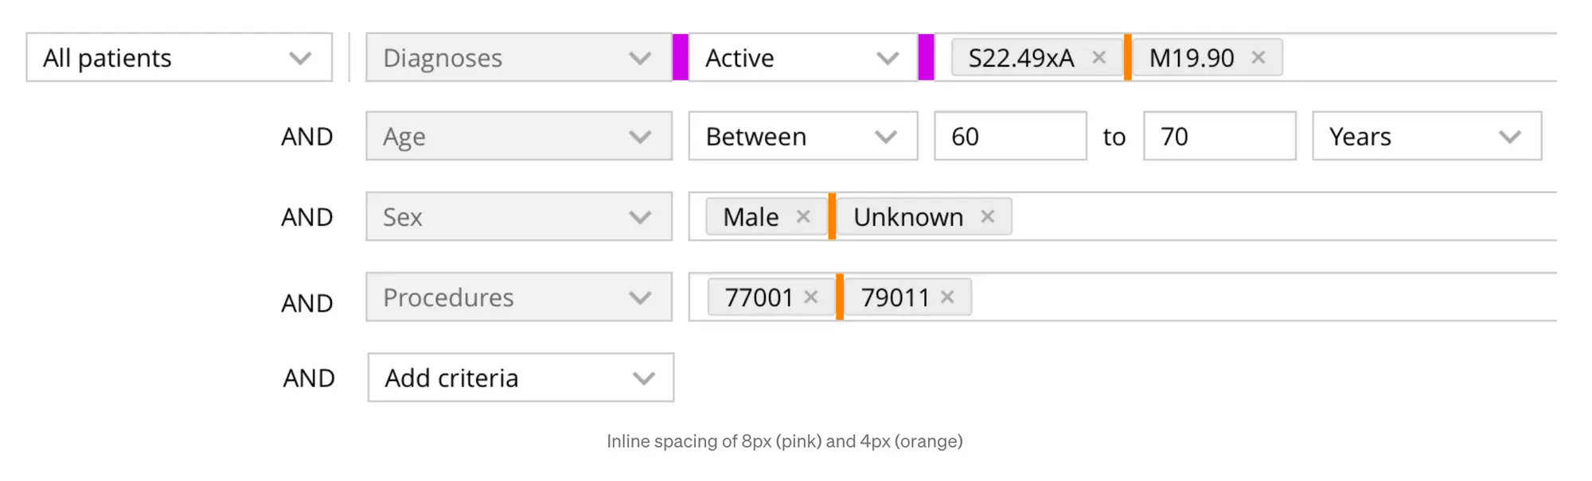Remove the Unknown sex tag

tap(987, 217)
